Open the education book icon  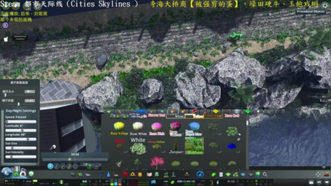pyautogui.click(x=149, y=174)
